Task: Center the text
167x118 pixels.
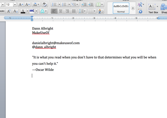Action: point(61,11)
